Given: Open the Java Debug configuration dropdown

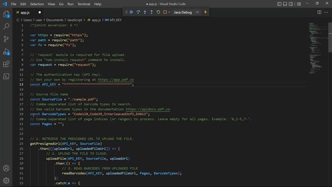Looking at the screenshot, I should click(186, 12).
